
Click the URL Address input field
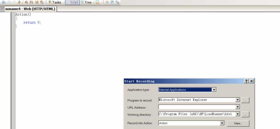pos(197,107)
